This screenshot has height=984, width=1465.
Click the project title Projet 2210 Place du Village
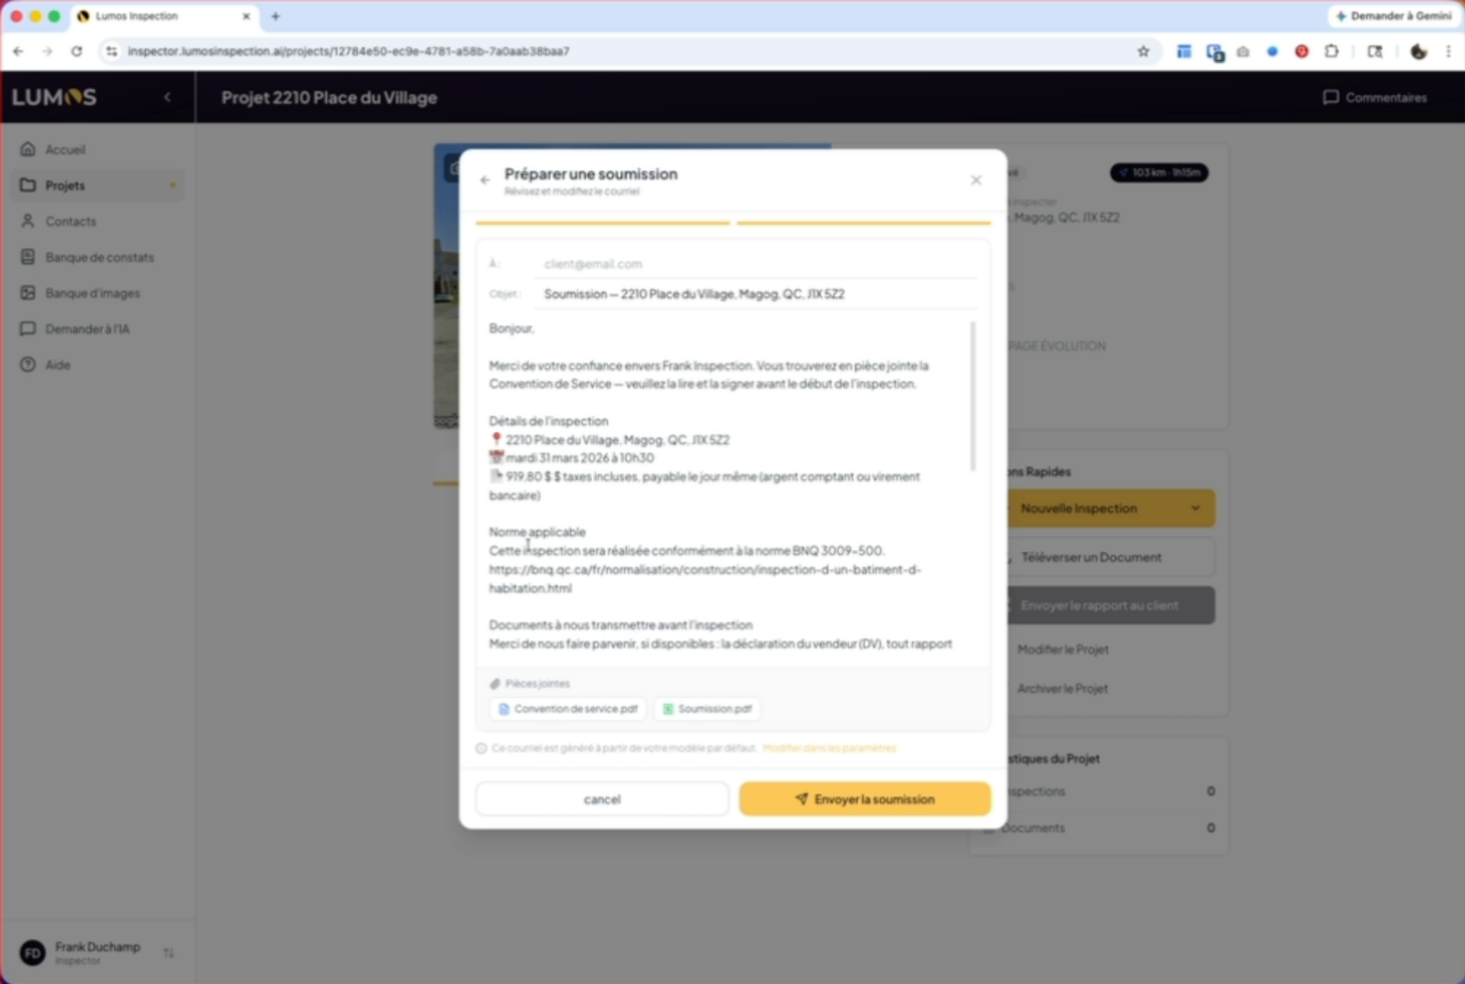(x=329, y=97)
